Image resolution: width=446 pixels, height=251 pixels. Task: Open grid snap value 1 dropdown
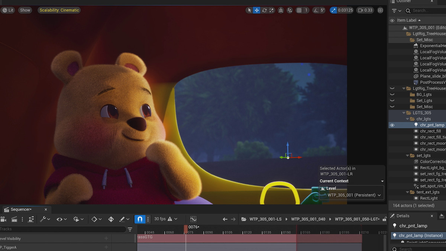306,10
